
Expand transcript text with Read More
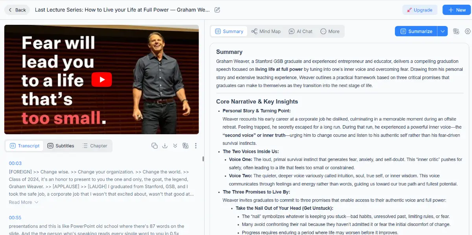[x=24, y=202]
